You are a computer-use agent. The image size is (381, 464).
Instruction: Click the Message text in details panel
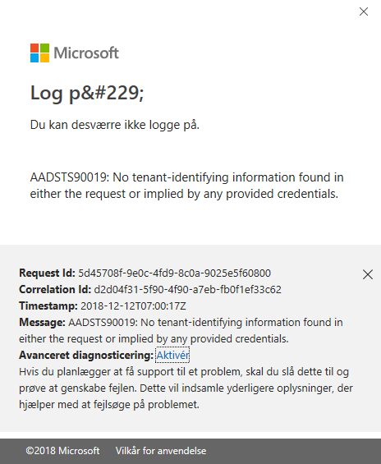[181, 330]
